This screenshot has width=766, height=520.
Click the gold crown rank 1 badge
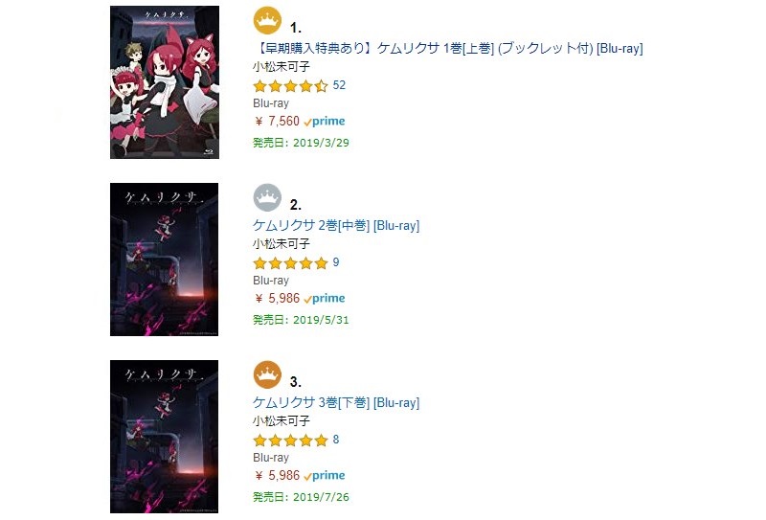coord(266,20)
